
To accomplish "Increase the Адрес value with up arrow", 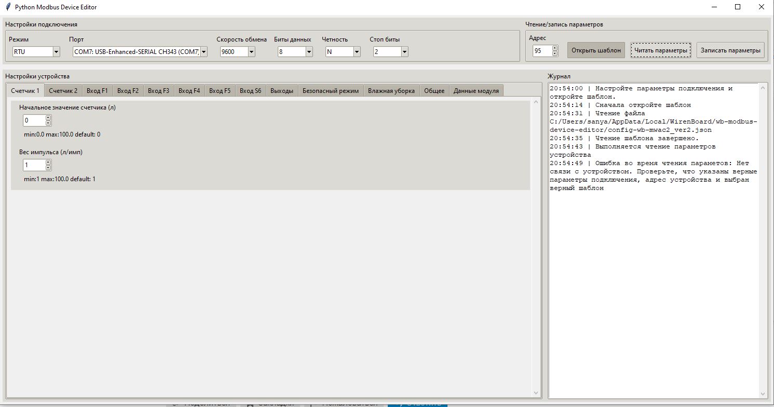I will (555, 48).
